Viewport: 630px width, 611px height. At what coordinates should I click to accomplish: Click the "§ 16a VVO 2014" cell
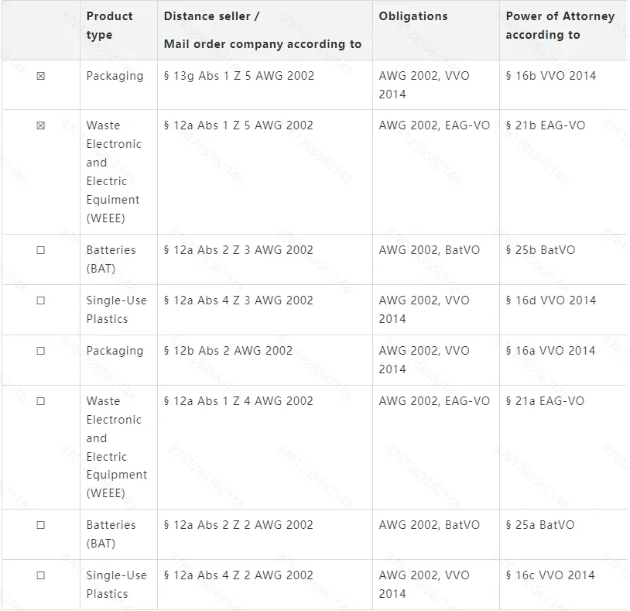pos(550,351)
